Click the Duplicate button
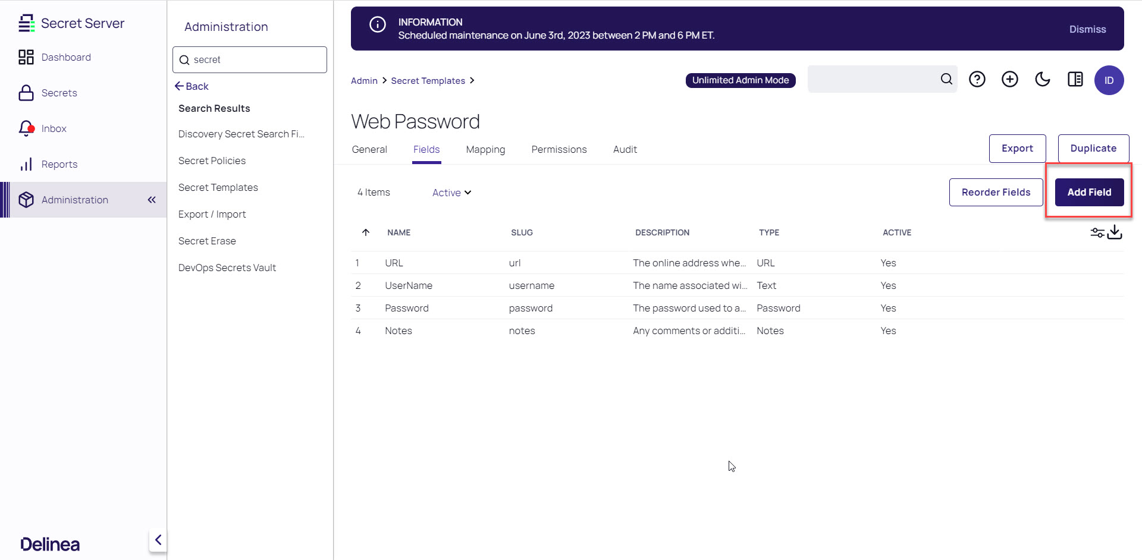 (x=1093, y=149)
